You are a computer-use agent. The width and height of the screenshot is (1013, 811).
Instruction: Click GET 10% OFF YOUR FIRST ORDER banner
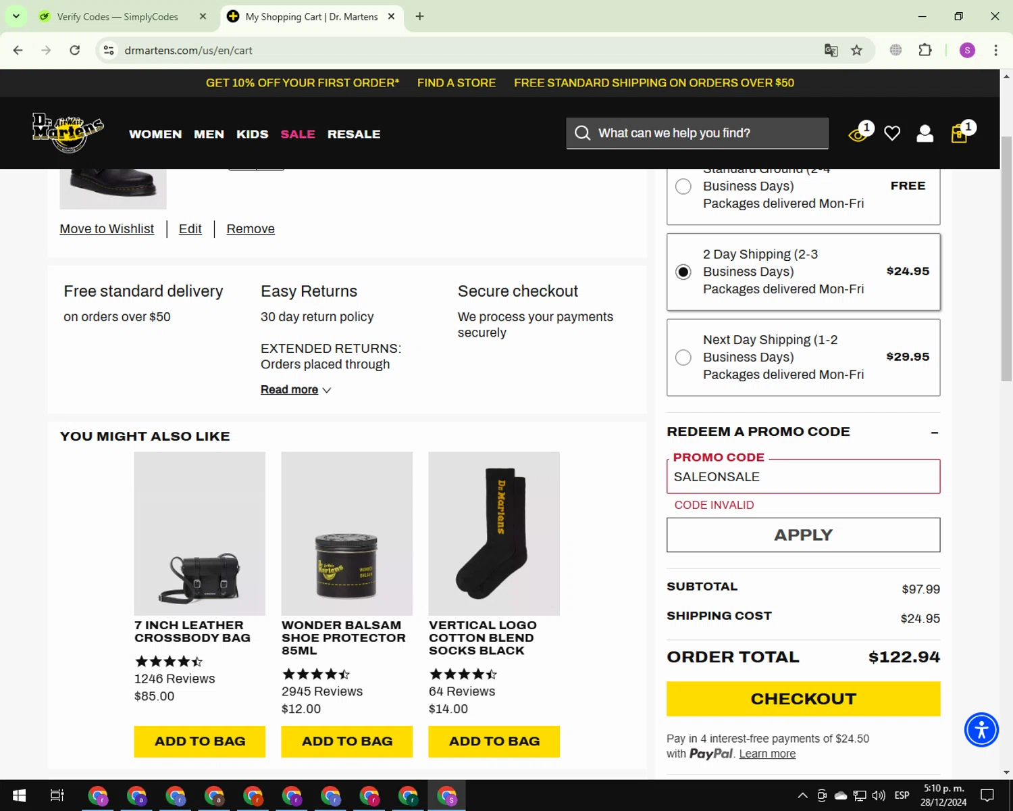tap(303, 82)
